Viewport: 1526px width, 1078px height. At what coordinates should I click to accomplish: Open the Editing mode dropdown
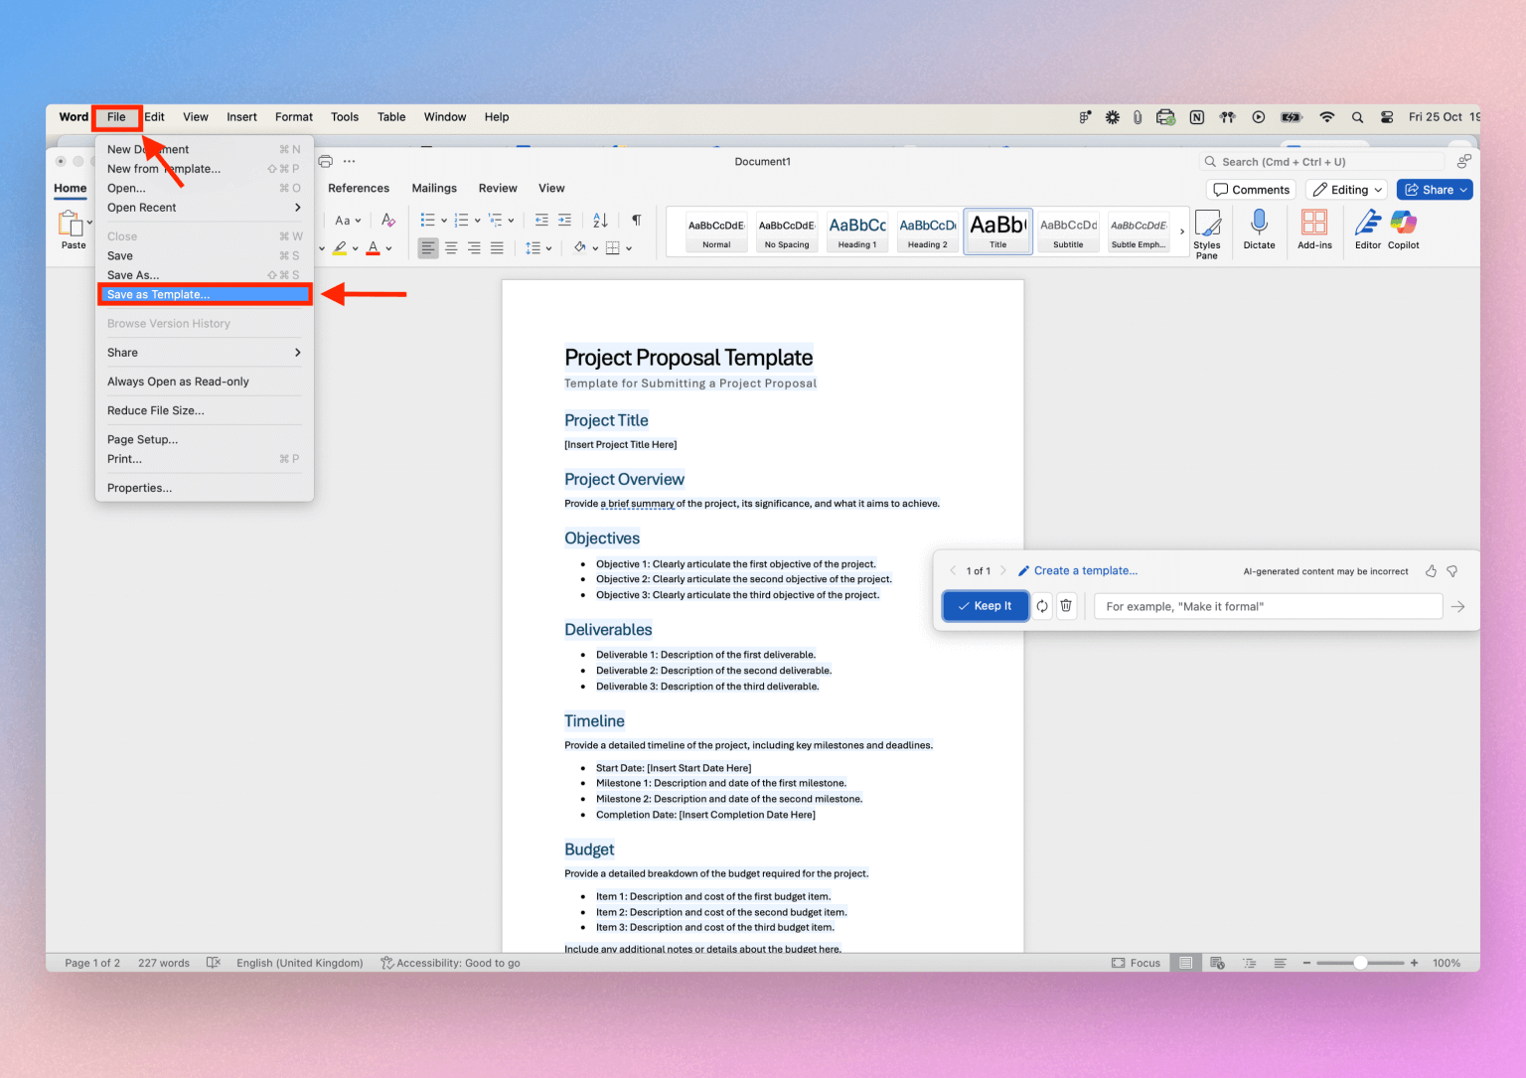(x=1346, y=189)
